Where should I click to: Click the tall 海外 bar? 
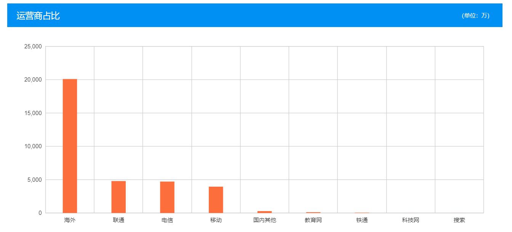pyautogui.click(x=70, y=146)
